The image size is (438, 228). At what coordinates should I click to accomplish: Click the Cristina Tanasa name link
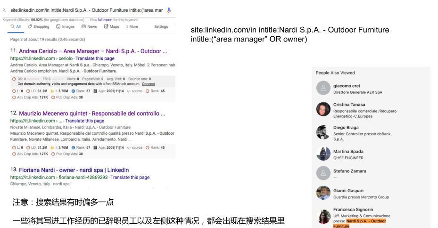349,105
